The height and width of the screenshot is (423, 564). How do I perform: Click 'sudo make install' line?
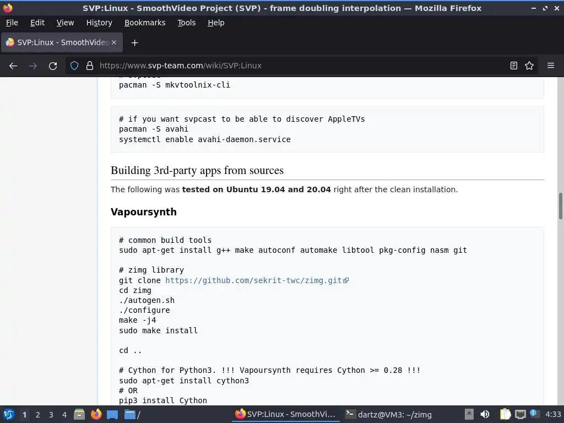pos(158,330)
